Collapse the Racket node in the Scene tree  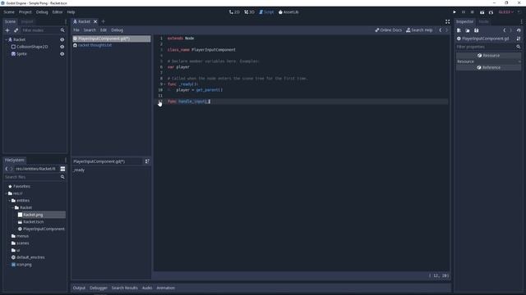coord(6,40)
